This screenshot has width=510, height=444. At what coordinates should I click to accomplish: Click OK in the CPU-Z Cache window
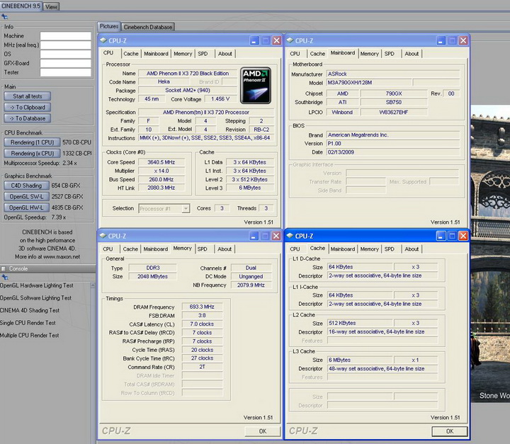point(449,431)
